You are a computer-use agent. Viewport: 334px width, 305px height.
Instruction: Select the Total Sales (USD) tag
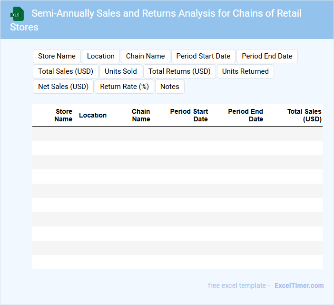click(x=66, y=71)
